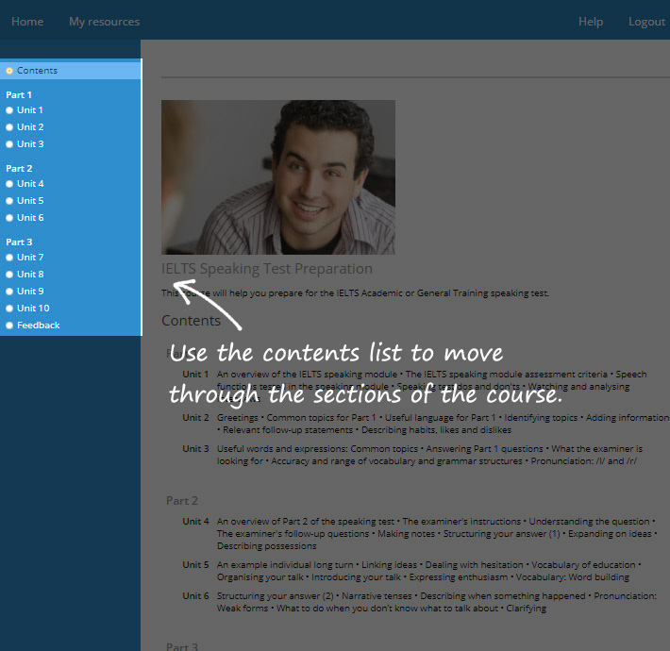Open the Home menu item
The width and height of the screenshot is (670, 651).
tap(27, 22)
